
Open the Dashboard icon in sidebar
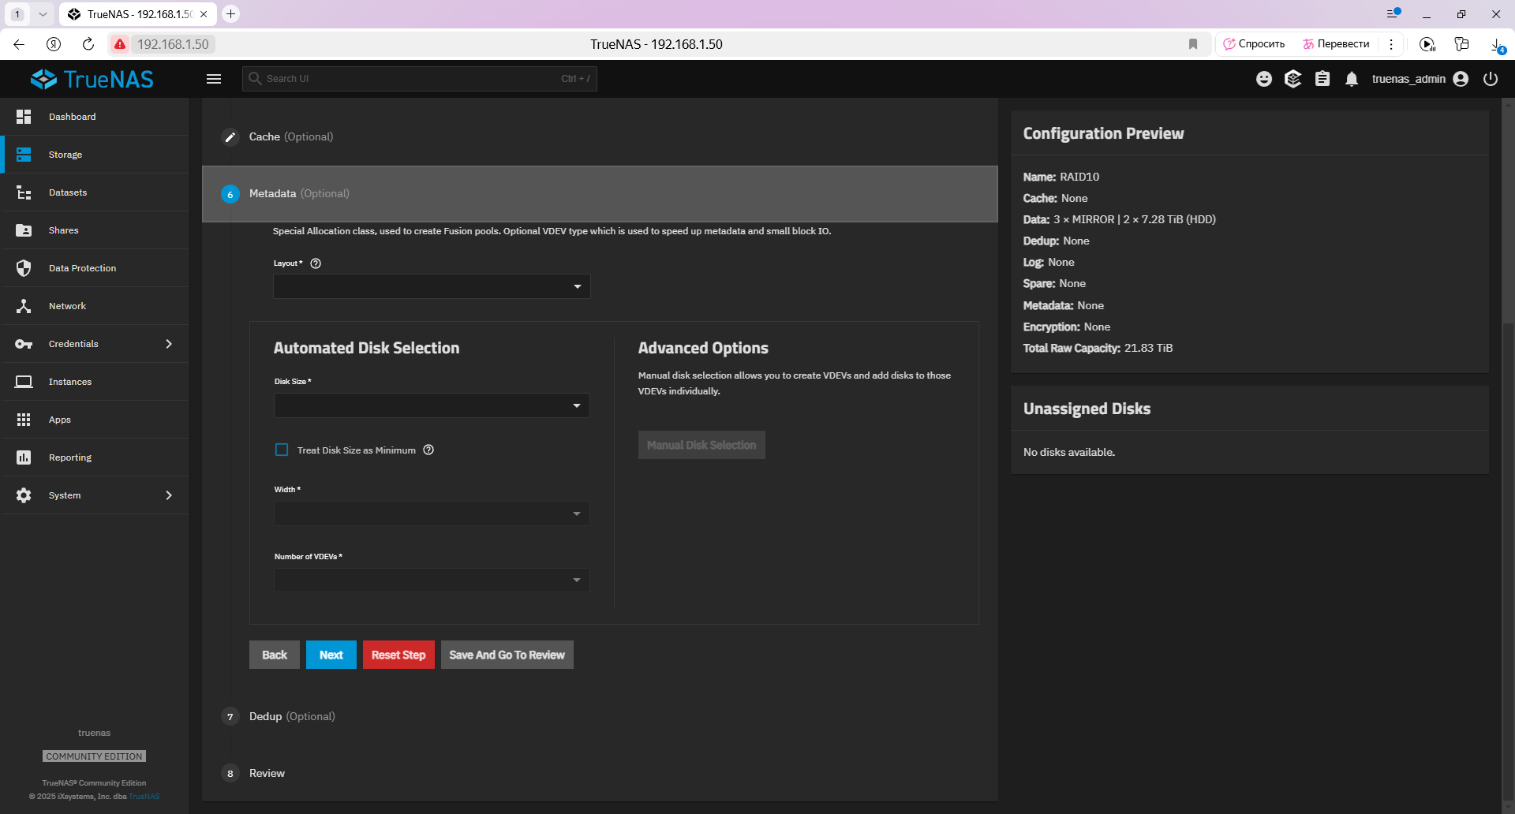coord(24,117)
